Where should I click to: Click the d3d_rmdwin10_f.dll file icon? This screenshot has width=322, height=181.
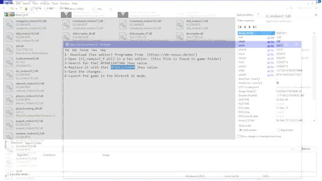tap(10, 37)
